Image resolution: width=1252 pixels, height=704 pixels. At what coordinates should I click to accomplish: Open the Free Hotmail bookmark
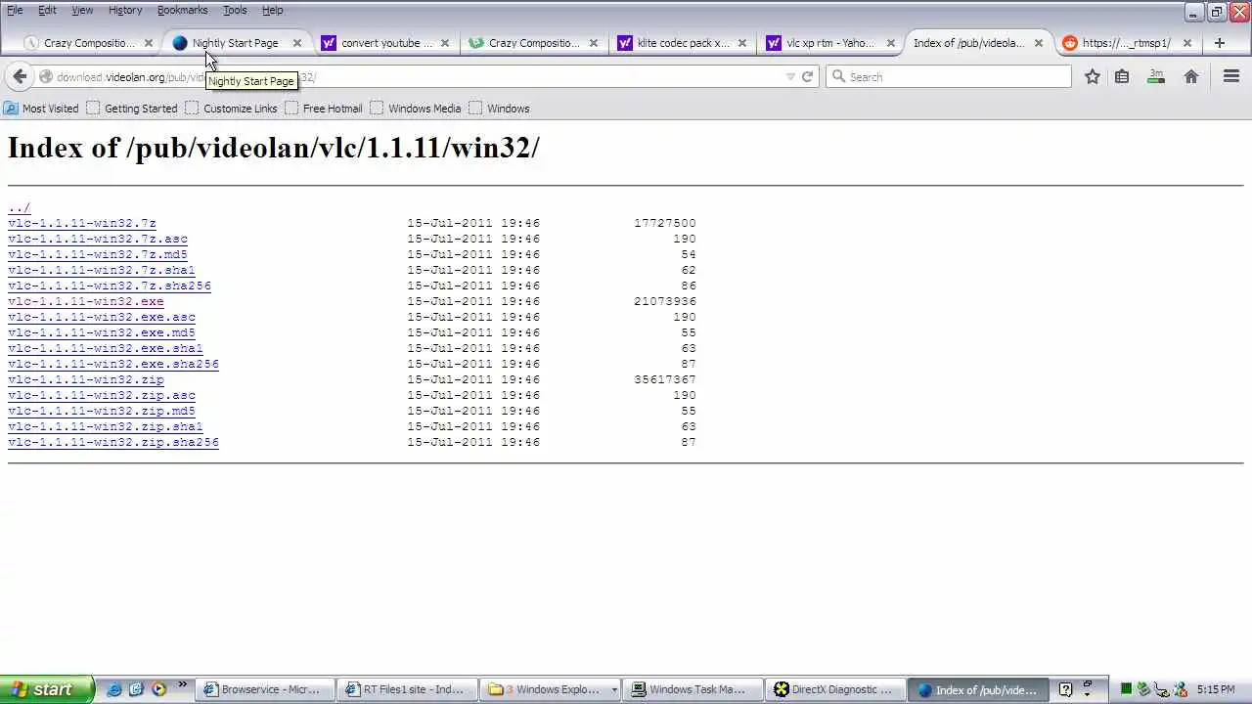(x=323, y=109)
